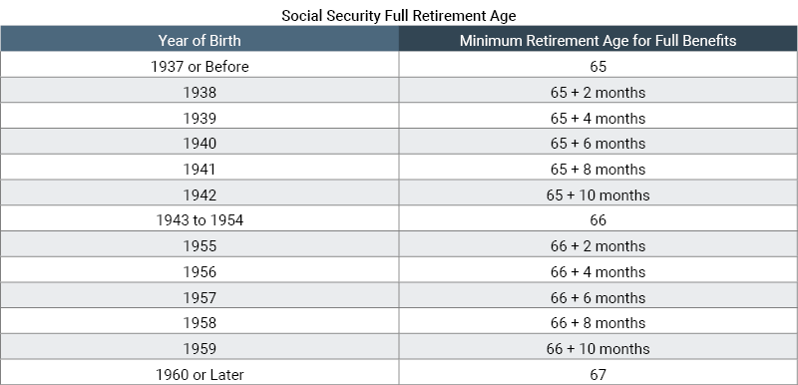Click the 1937 or Before cell
The height and width of the screenshot is (385, 798).
199,67
